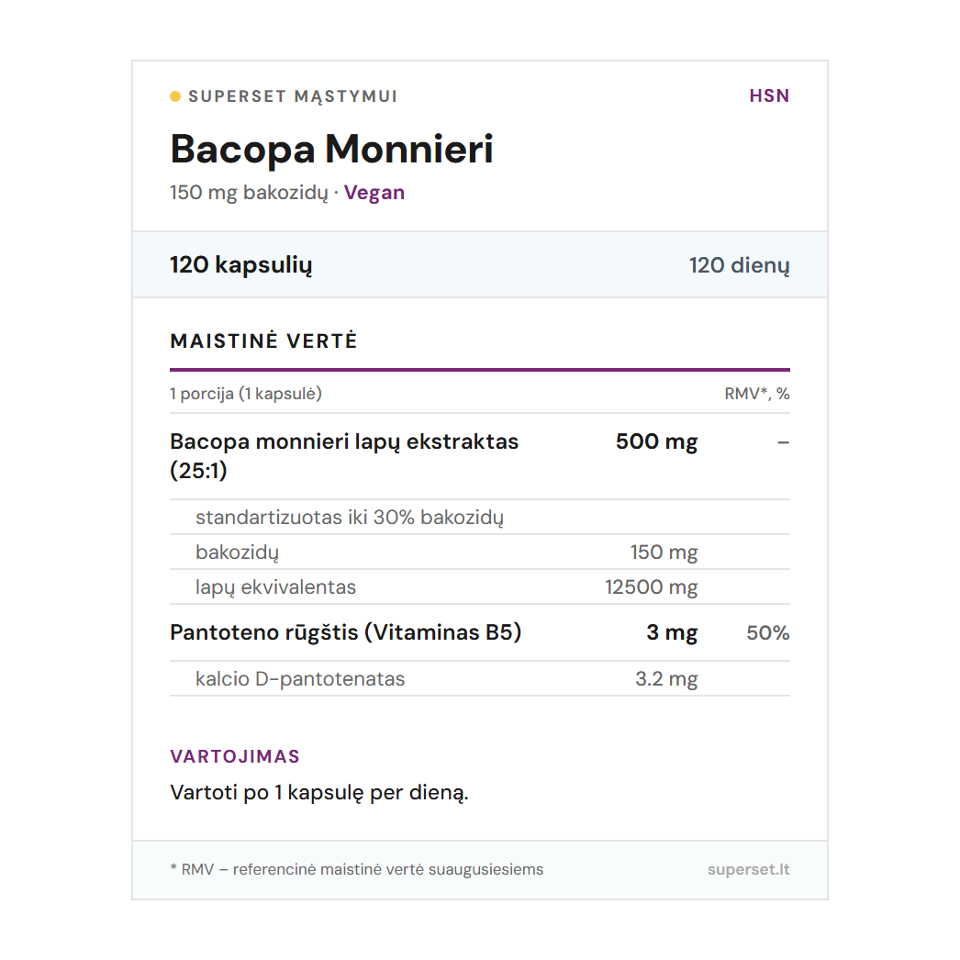
Task: Click the kalcio D-pantotenatas row
Action: click(300, 679)
